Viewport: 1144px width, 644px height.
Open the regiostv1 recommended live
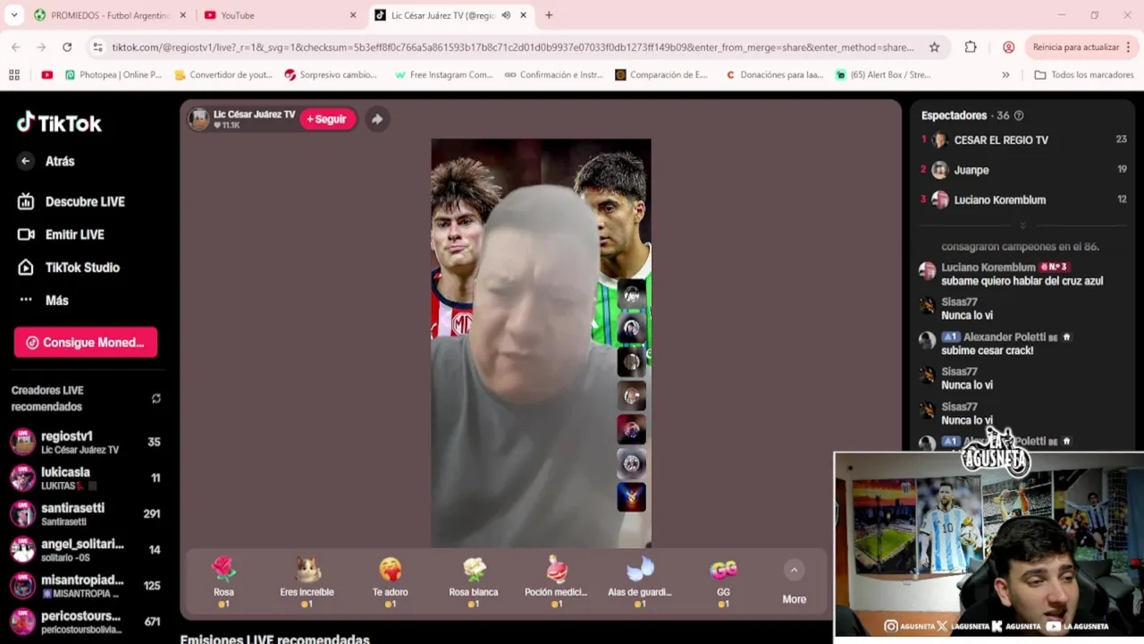pos(86,442)
